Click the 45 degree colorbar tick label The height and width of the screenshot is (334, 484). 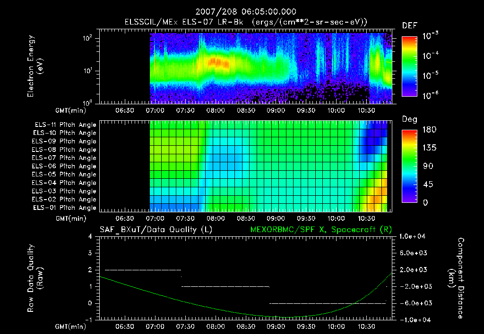pos(429,184)
